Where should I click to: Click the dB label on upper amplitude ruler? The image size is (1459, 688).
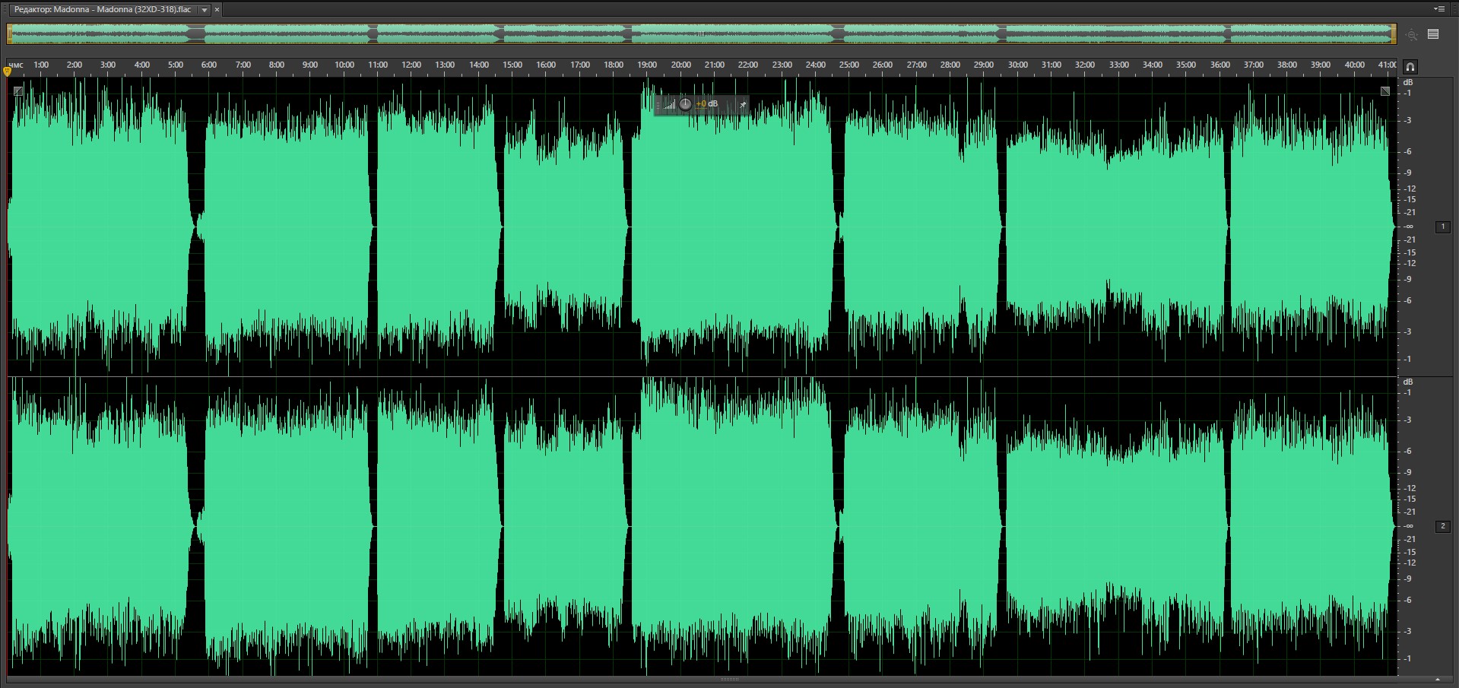tap(1408, 82)
